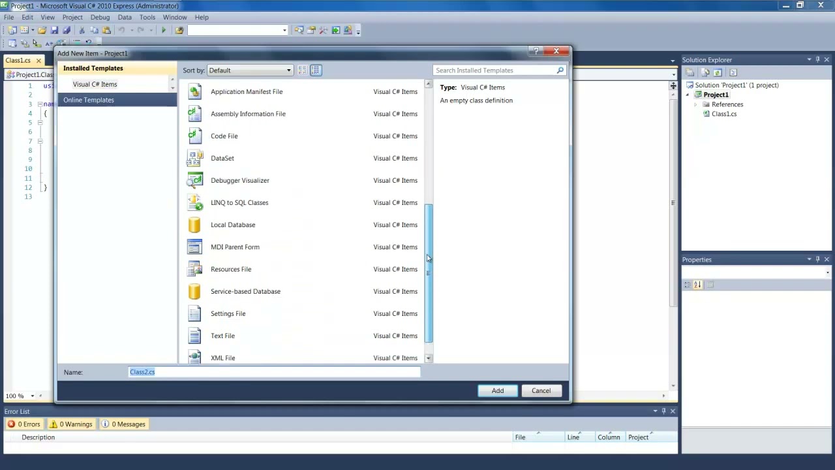
Task: Click the search magnifier in template search
Action: pos(560,70)
